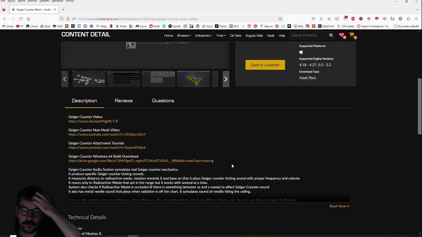422x237 pixels.
Task: Show next gallery thumbnails with right arrow
Action: point(226,79)
